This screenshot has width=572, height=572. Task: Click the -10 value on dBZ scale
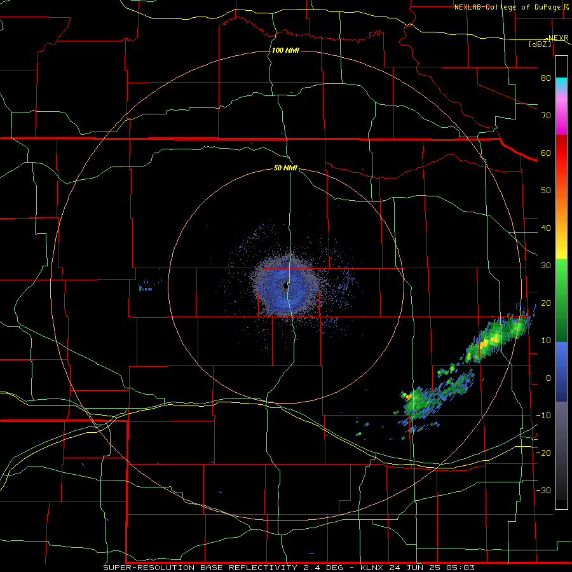point(543,415)
